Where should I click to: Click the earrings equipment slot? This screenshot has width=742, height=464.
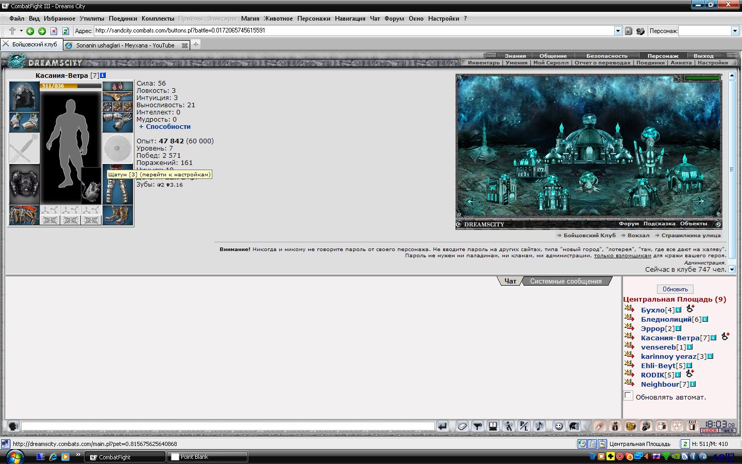click(117, 86)
